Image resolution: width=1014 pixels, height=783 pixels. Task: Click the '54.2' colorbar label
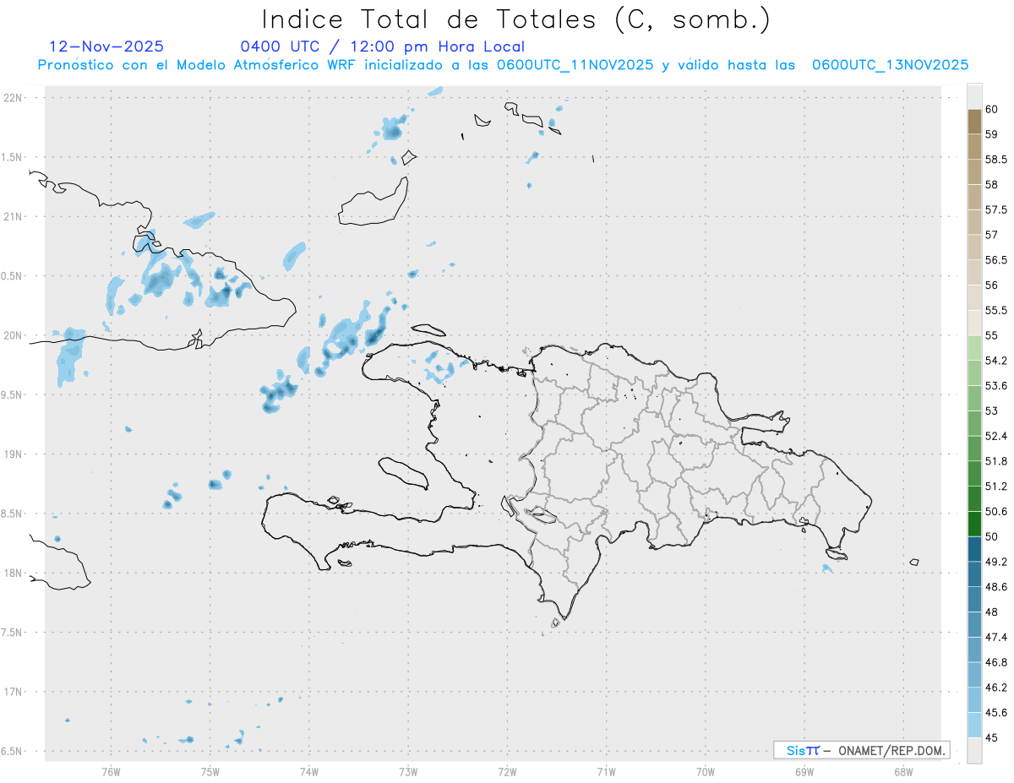pos(997,361)
